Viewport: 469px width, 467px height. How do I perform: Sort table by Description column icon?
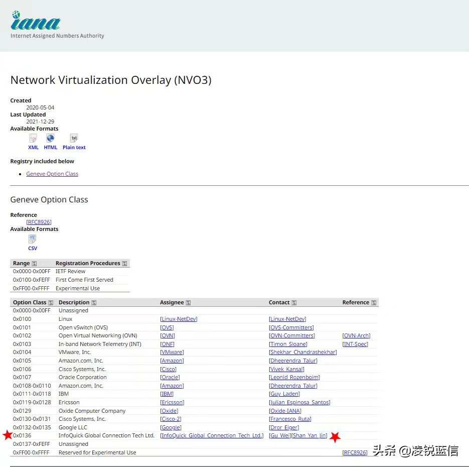tap(94, 303)
